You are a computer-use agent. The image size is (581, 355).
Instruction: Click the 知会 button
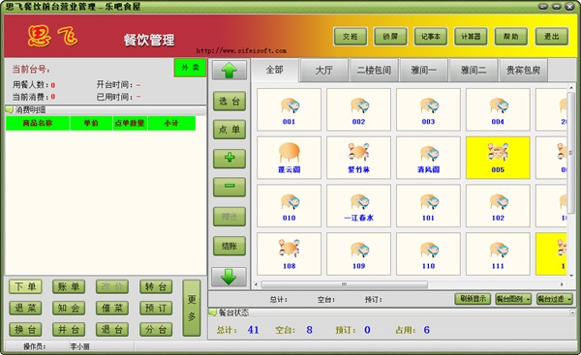click(x=69, y=308)
